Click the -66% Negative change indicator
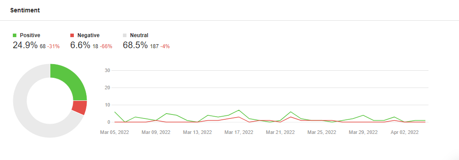The height and width of the screenshot is (160, 459). (x=106, y=46)
